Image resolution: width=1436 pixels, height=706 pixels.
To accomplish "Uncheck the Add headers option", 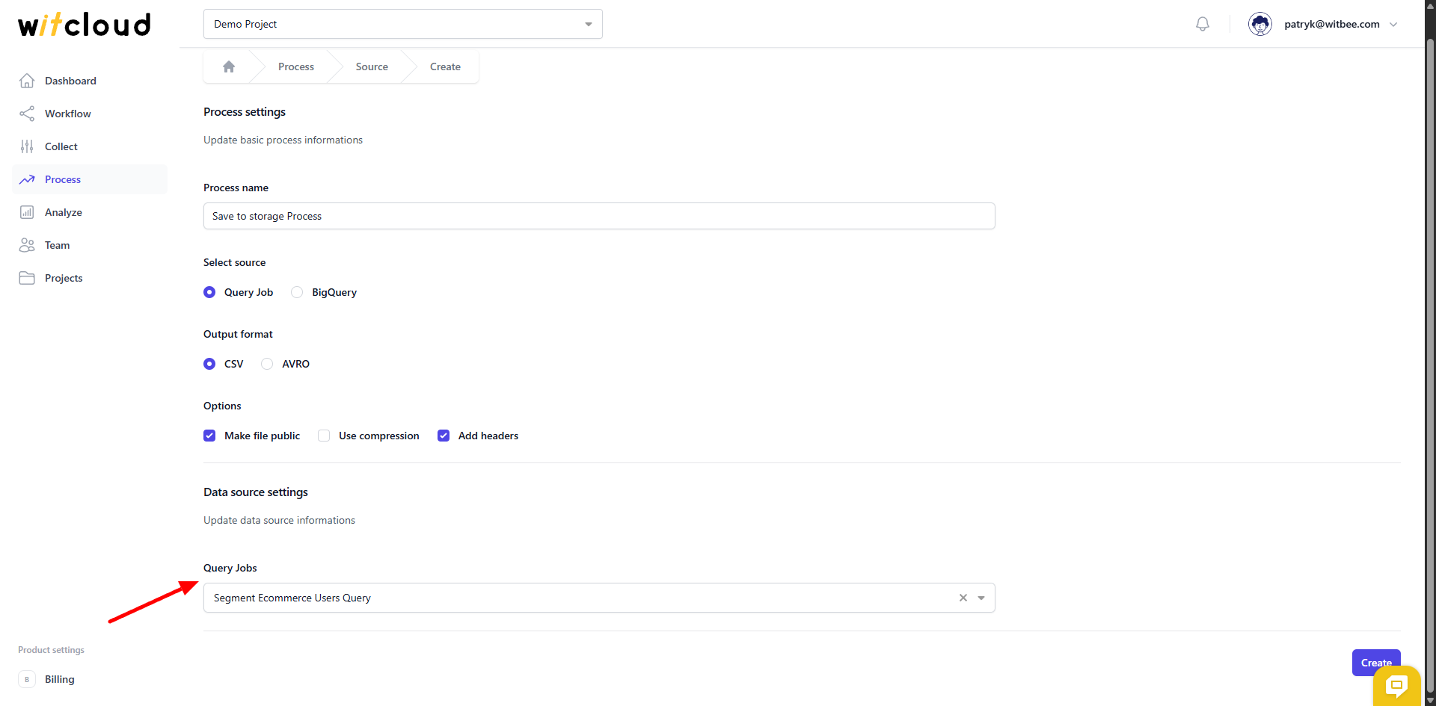I will point(444,436).
